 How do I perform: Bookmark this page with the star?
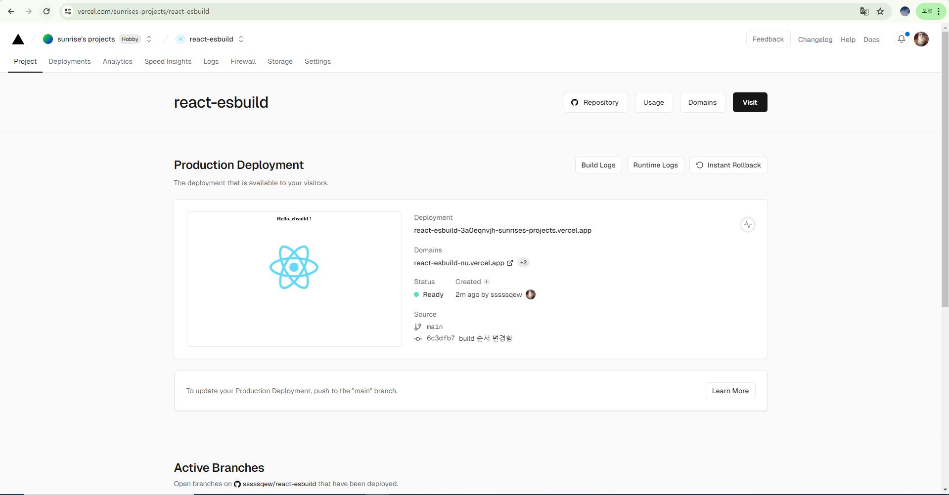click(x=880, y=11)
